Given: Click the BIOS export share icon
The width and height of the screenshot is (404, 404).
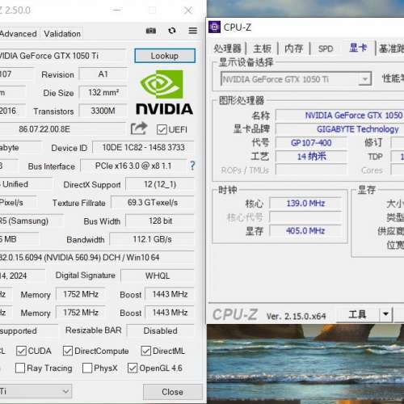Looking at the screenshot, I should coord(139,128).
